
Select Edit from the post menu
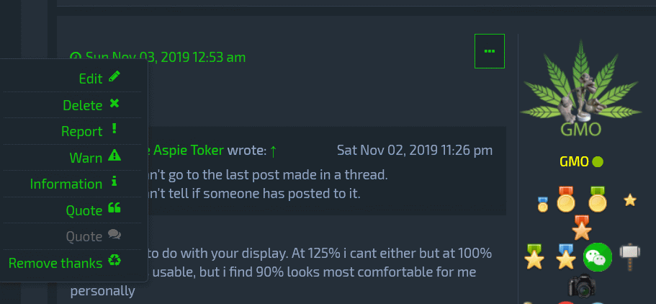[91, 79]
